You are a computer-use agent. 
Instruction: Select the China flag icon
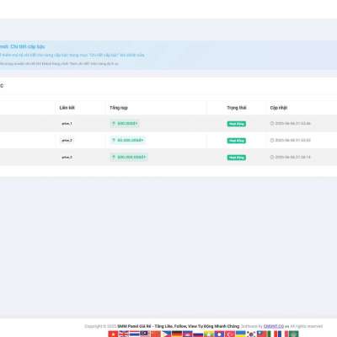coord(156,334)
